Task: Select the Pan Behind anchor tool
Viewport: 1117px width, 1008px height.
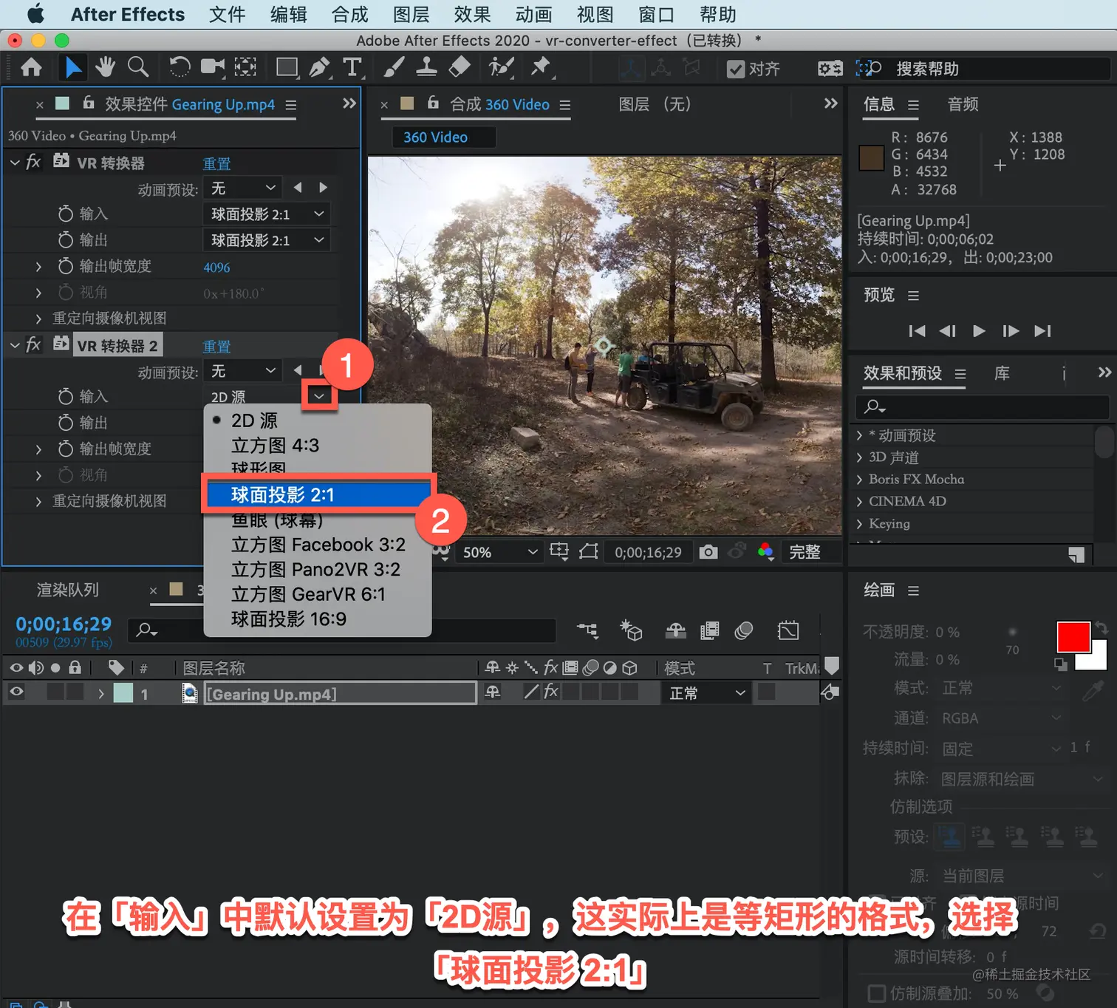Action: click(245, 68)
